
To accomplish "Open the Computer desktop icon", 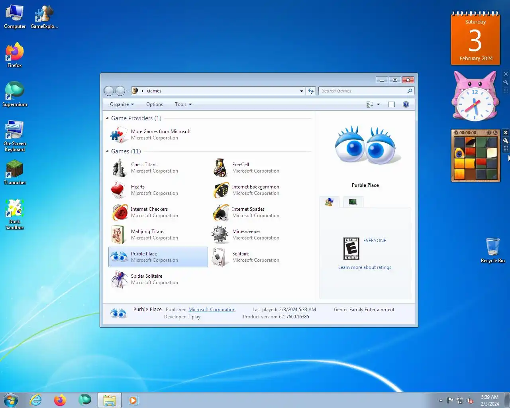I will 15,17.
